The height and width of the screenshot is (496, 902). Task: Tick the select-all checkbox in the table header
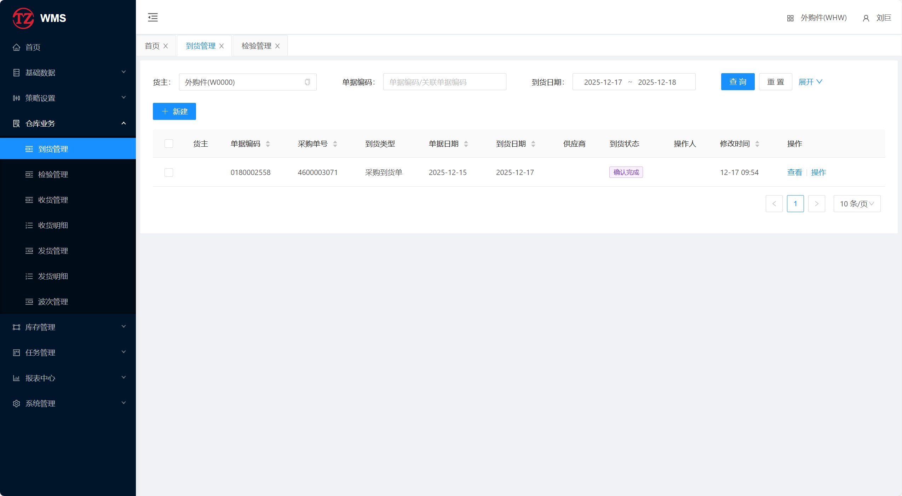(x=169, y=144)
